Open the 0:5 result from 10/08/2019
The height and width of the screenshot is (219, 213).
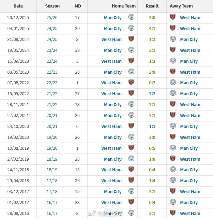click(x=152, y=148)
